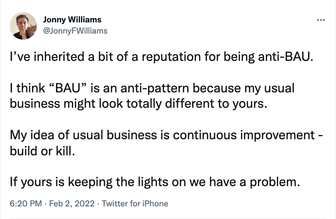Open the 6:20 PM timestamp link
This screenshot has width=336, height=219.
pos(26,204)
